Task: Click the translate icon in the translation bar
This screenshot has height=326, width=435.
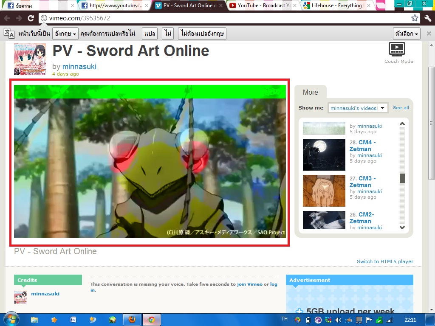Action: point(9,33)
